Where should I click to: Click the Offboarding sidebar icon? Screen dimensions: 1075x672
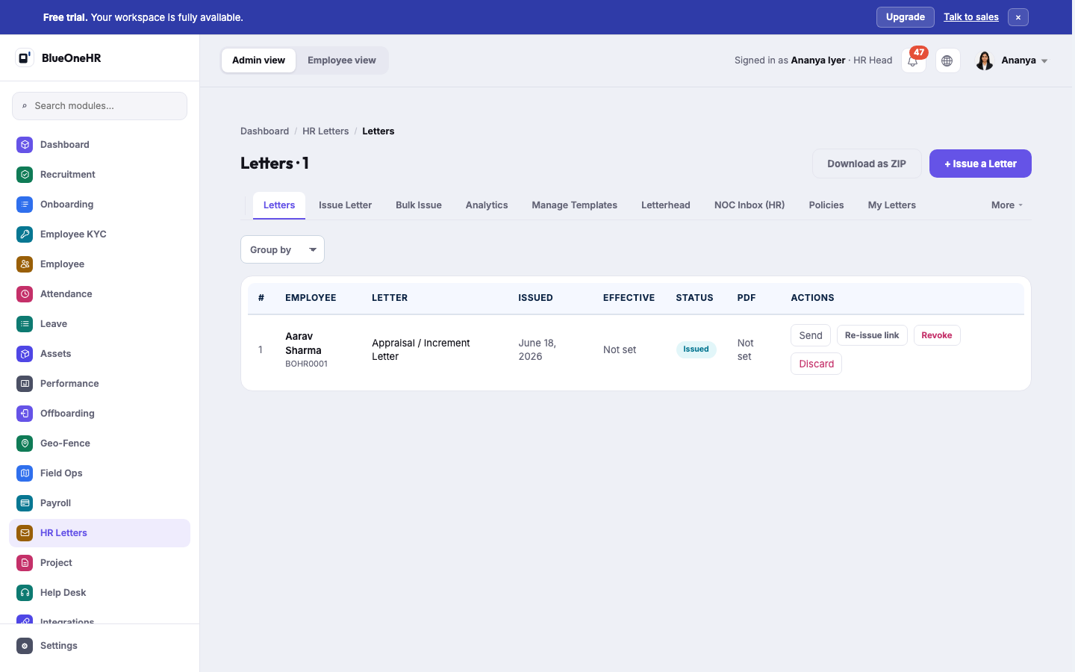click(x=25, y=414)
